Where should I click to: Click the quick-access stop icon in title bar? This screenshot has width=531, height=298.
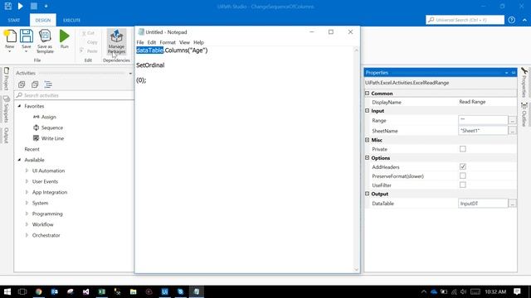pyautogui.click(x=34, y=6)
